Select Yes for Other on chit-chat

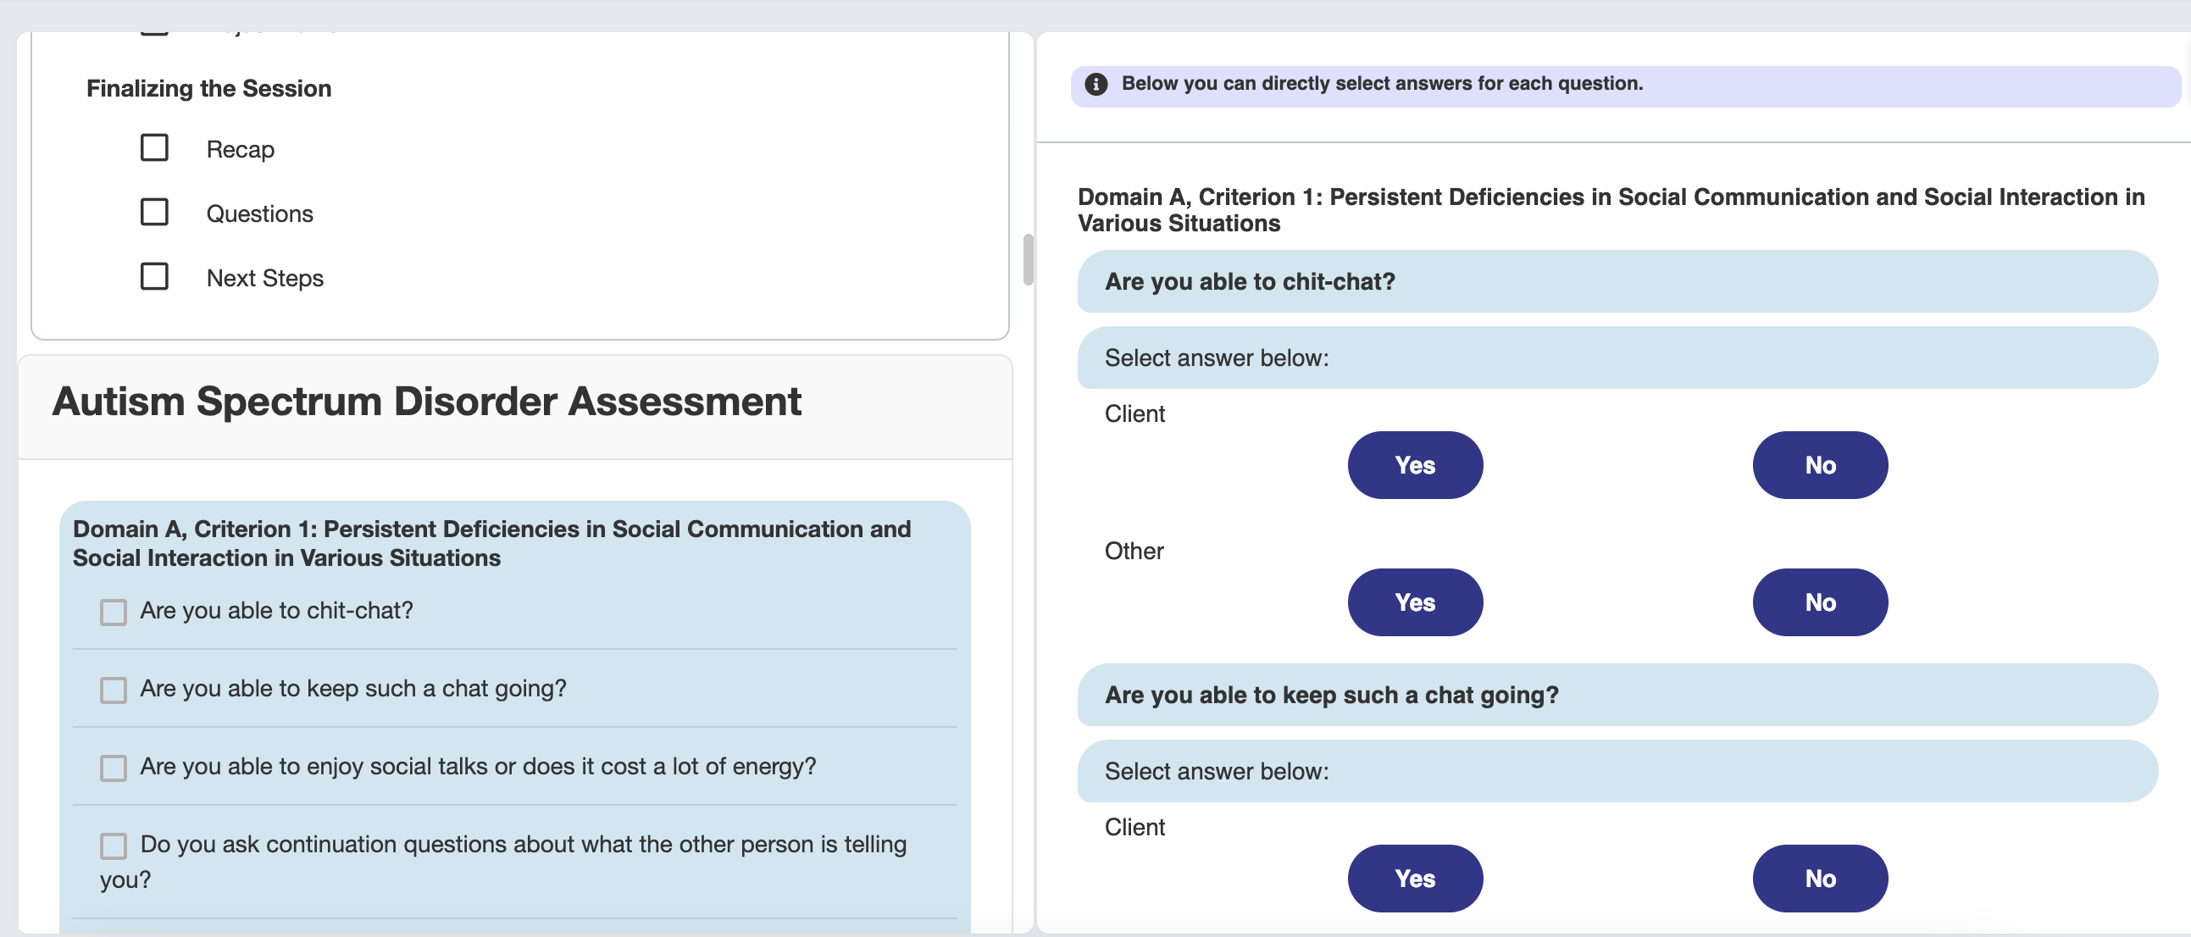tap(1414, 602)
